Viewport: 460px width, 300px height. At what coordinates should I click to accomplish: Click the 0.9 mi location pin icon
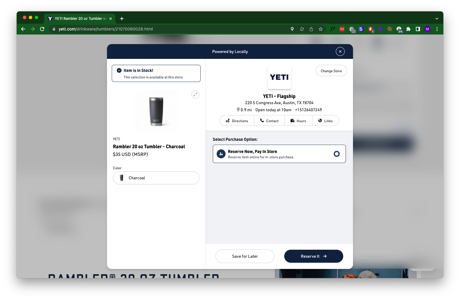(238, 109)
